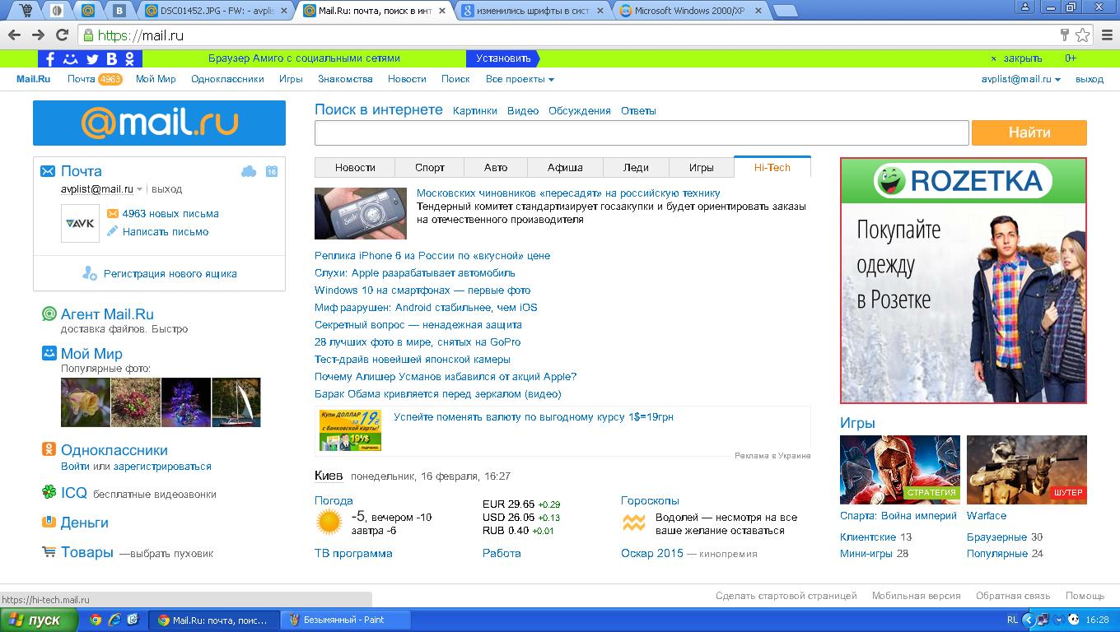Click the Rozetka clothing advertisement banner
Screen dimensions: 1120x632
(x=964, y=281)
